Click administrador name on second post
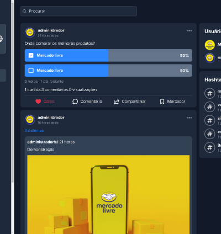 [x=51, y=118]
